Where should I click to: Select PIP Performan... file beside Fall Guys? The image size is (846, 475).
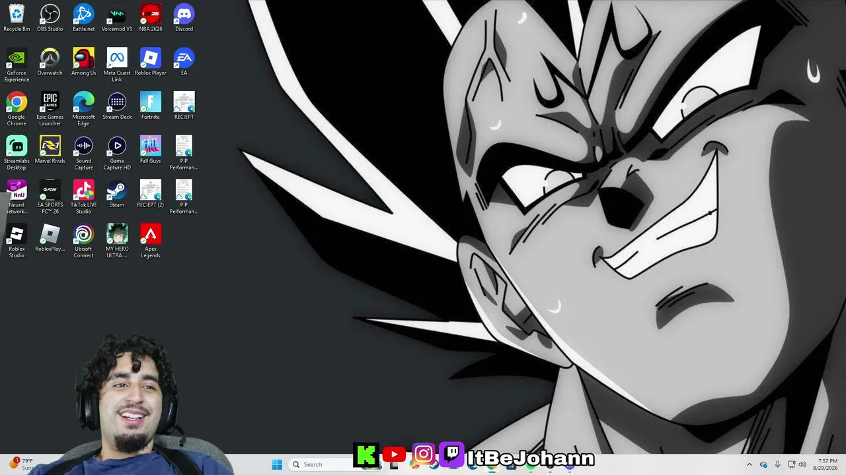click(x=184, y=153)
